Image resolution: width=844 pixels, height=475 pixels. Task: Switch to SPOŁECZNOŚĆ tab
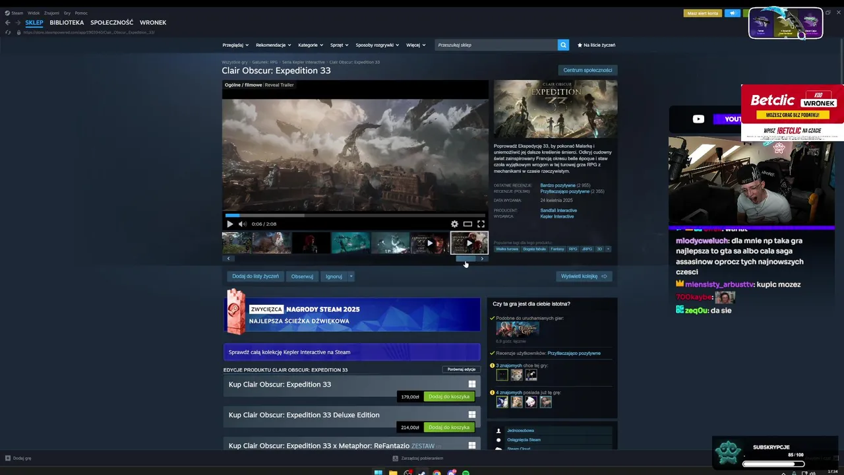point(111,22)
